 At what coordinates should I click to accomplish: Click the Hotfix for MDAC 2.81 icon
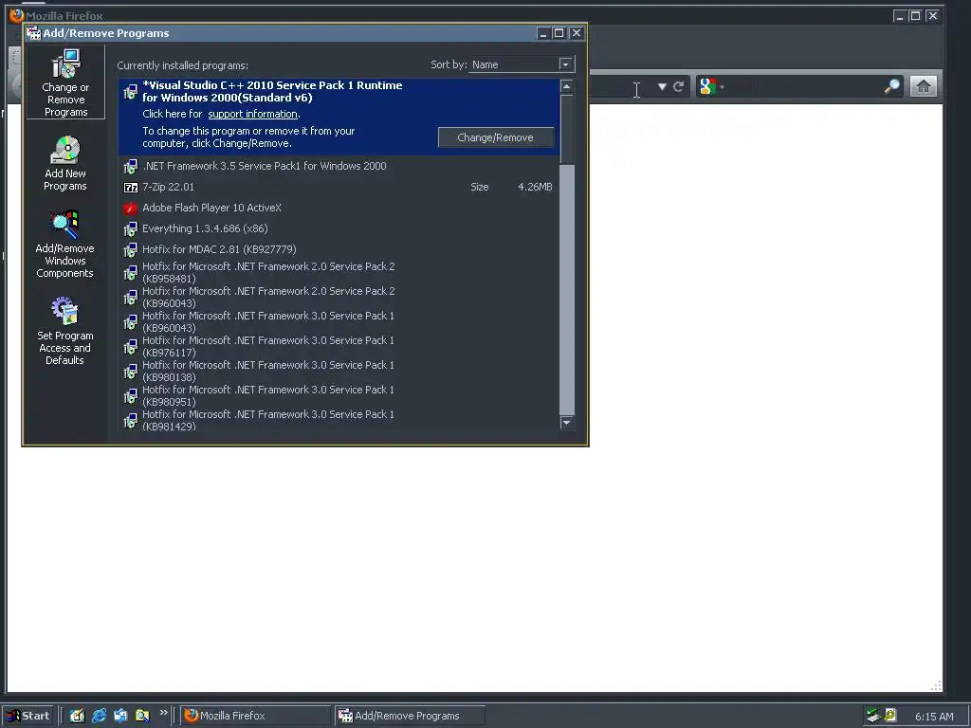coord(130,250)
